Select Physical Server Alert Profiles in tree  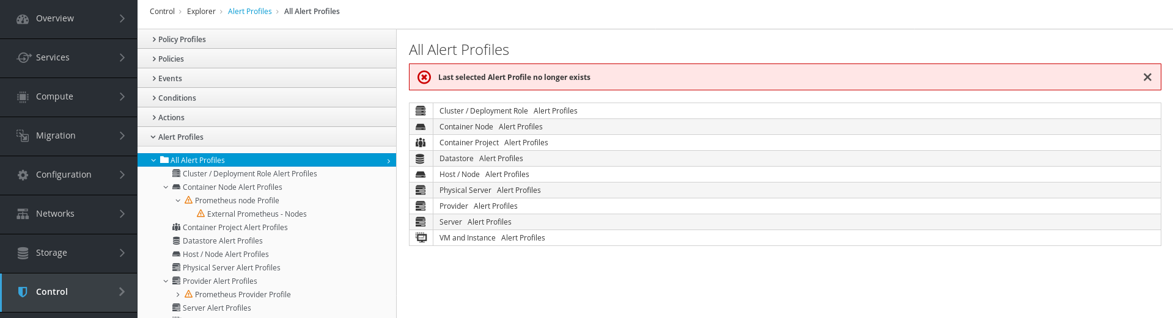(x=231, y=267)
